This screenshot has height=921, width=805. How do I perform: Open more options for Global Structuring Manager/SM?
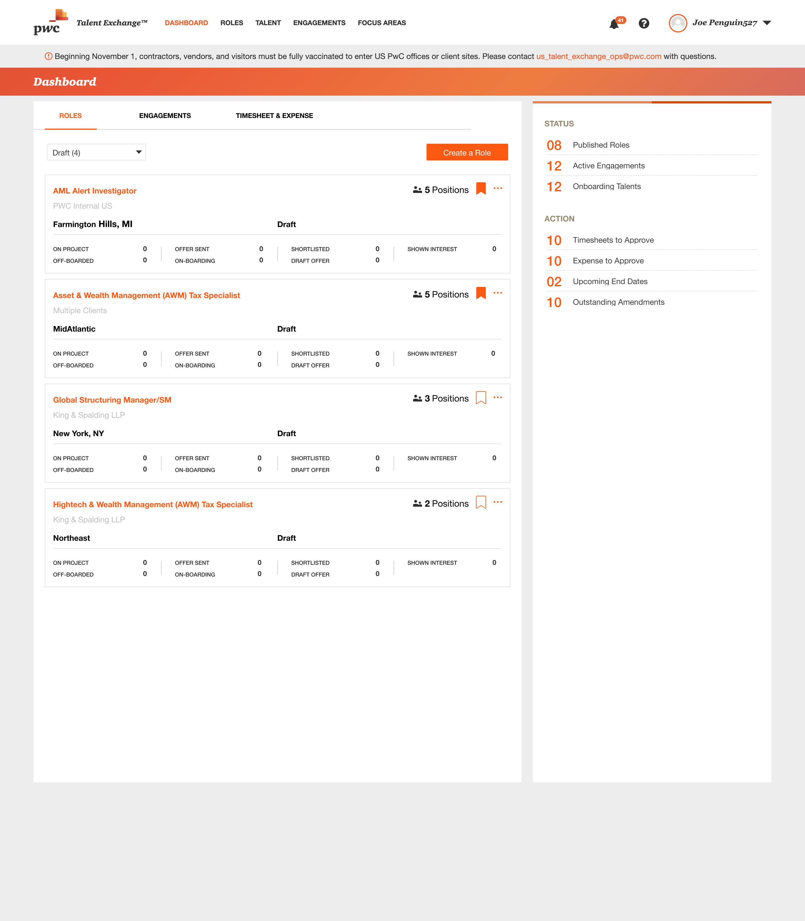[x=498, y=398]
